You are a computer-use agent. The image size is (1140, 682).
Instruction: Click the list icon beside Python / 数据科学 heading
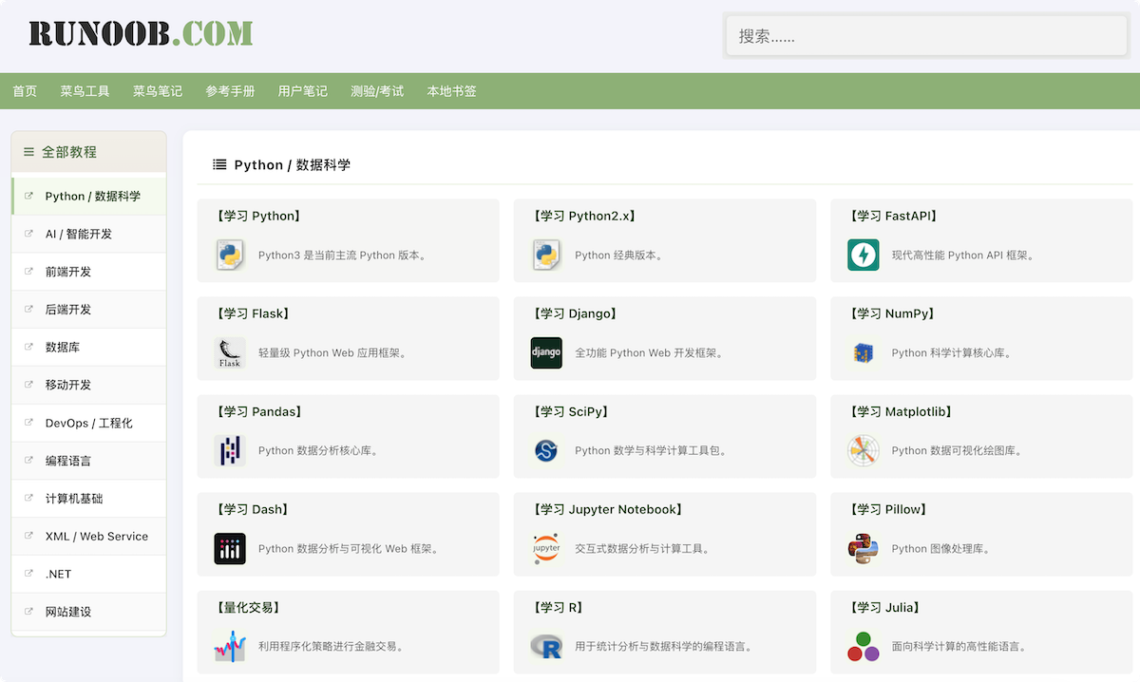[219, 164]
